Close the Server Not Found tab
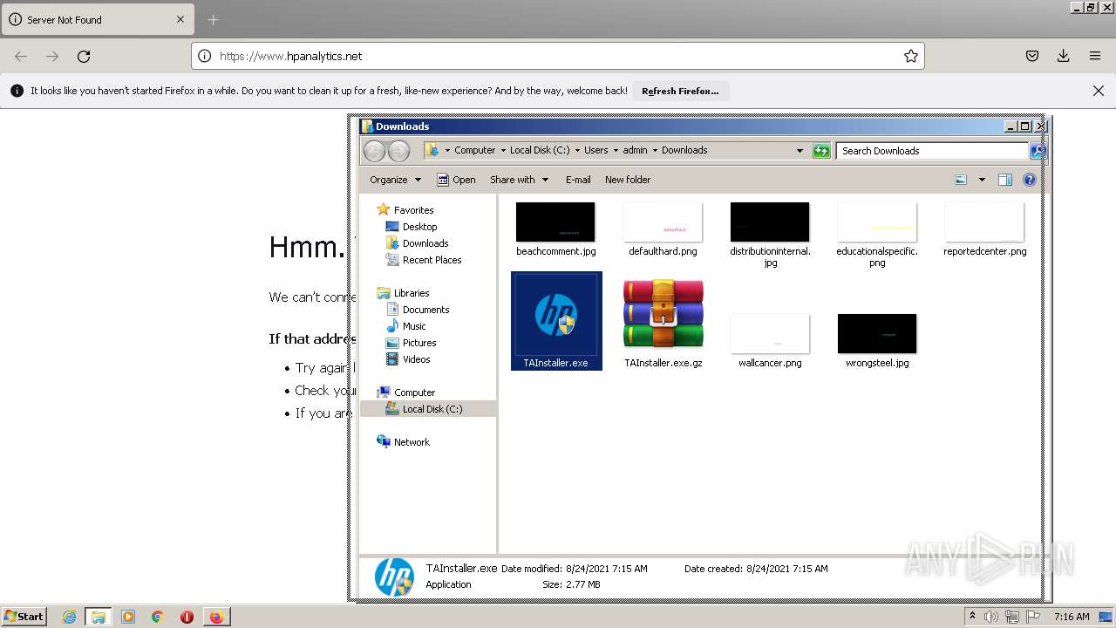 tap(180, 19)
